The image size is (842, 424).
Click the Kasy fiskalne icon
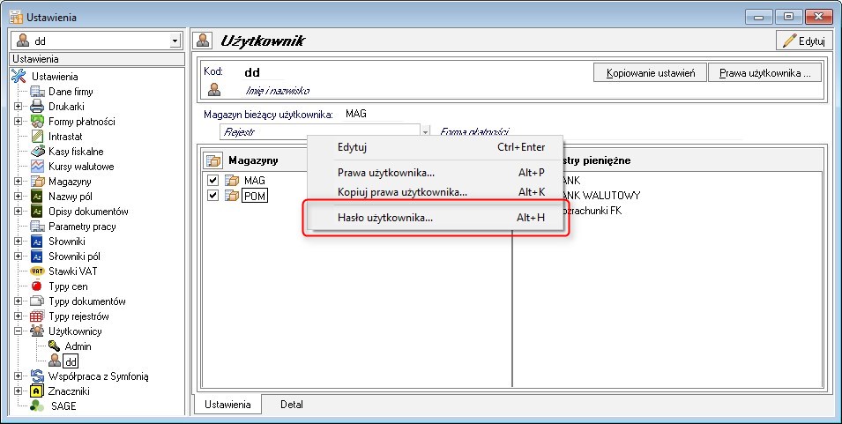pyautogui.click(x=37, y=152)
